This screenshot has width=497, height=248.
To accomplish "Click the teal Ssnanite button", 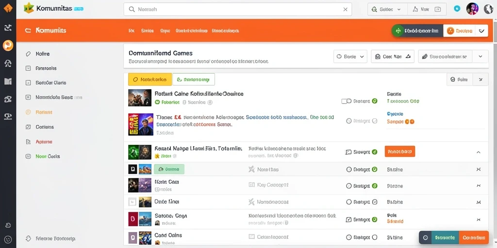I will [x=445, y=237].
